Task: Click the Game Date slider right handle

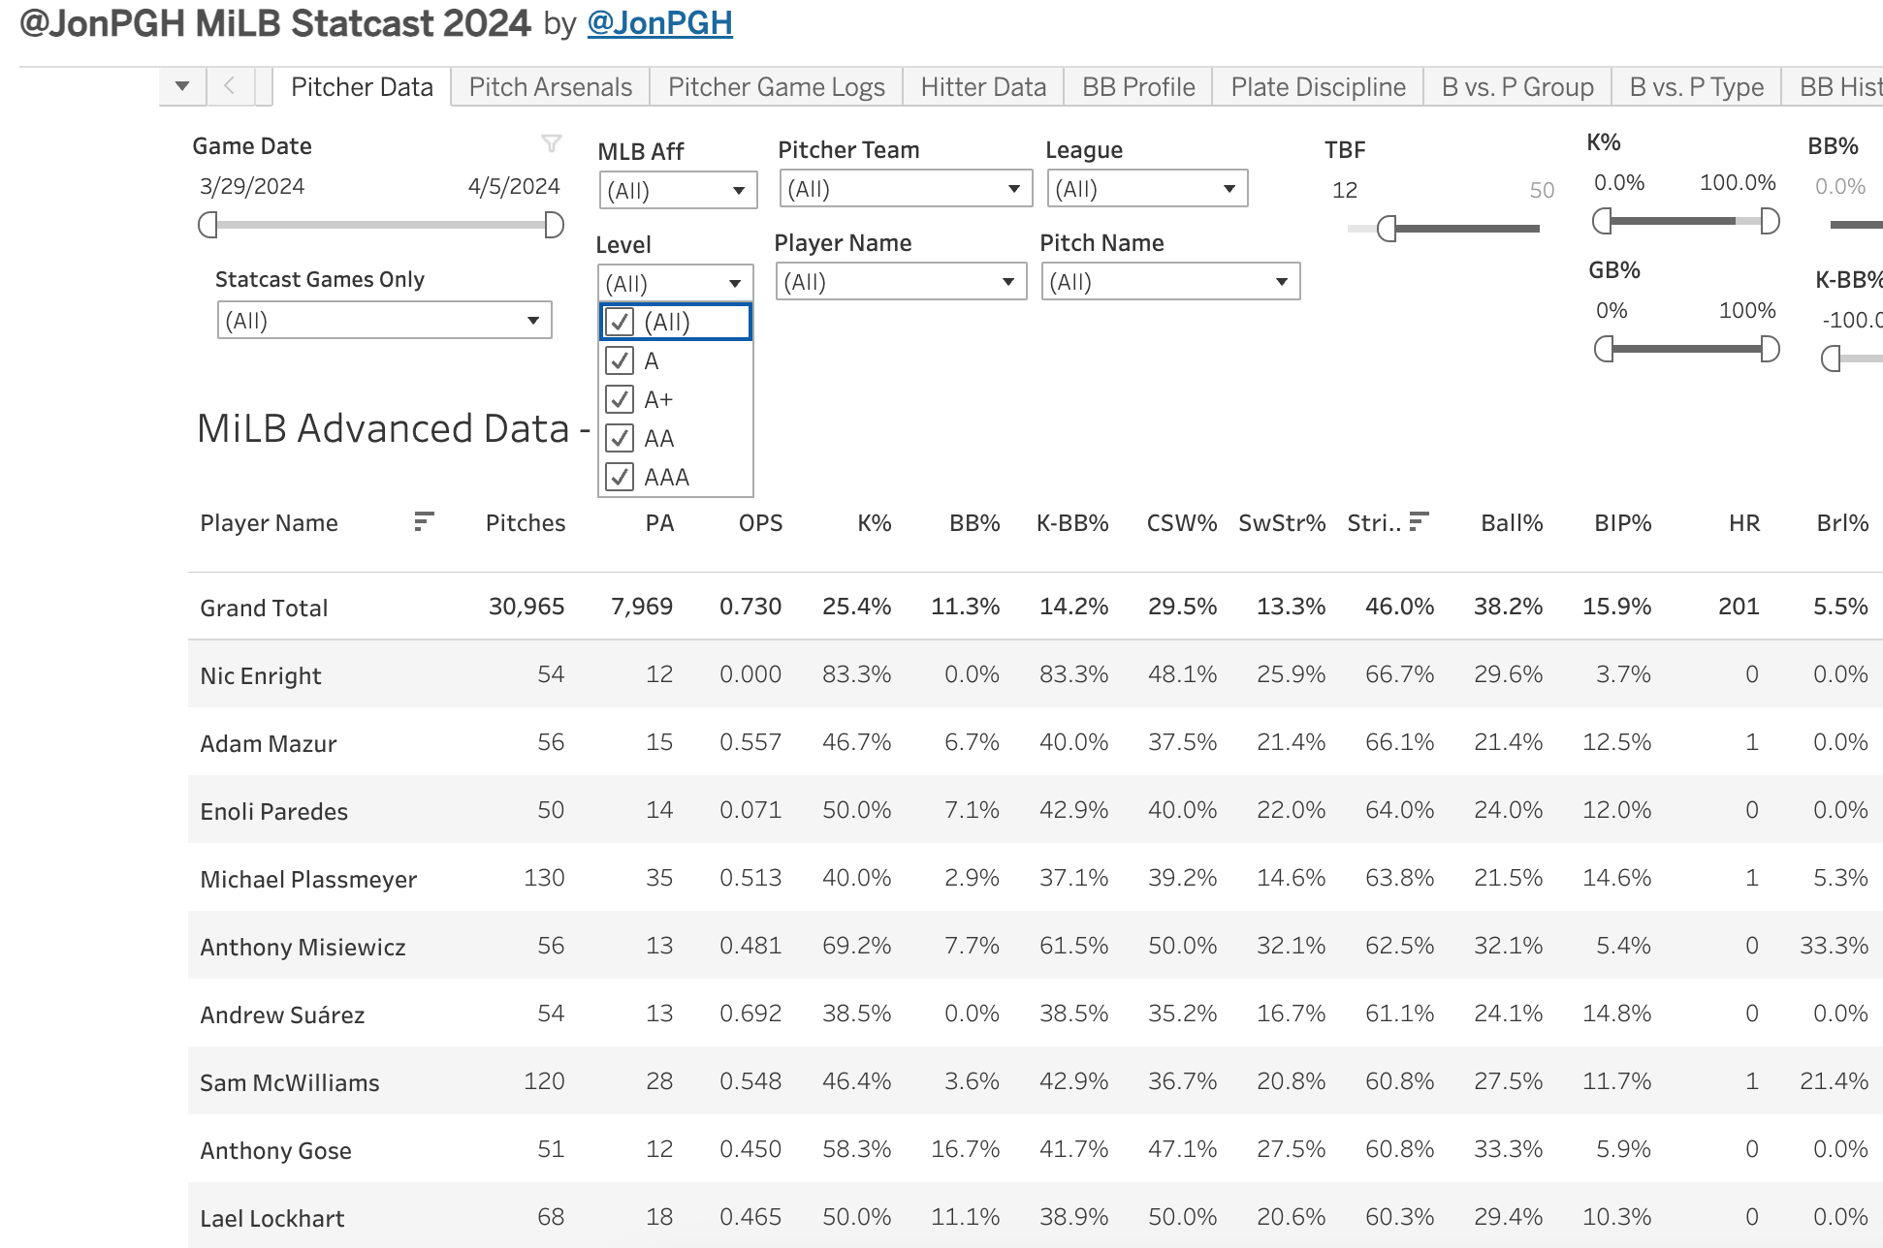Action: (x=555, y=226)
